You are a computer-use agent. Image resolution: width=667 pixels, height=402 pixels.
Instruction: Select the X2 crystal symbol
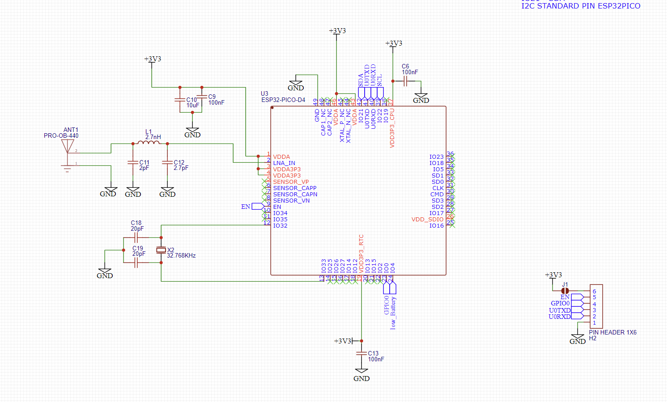[161, 250]
